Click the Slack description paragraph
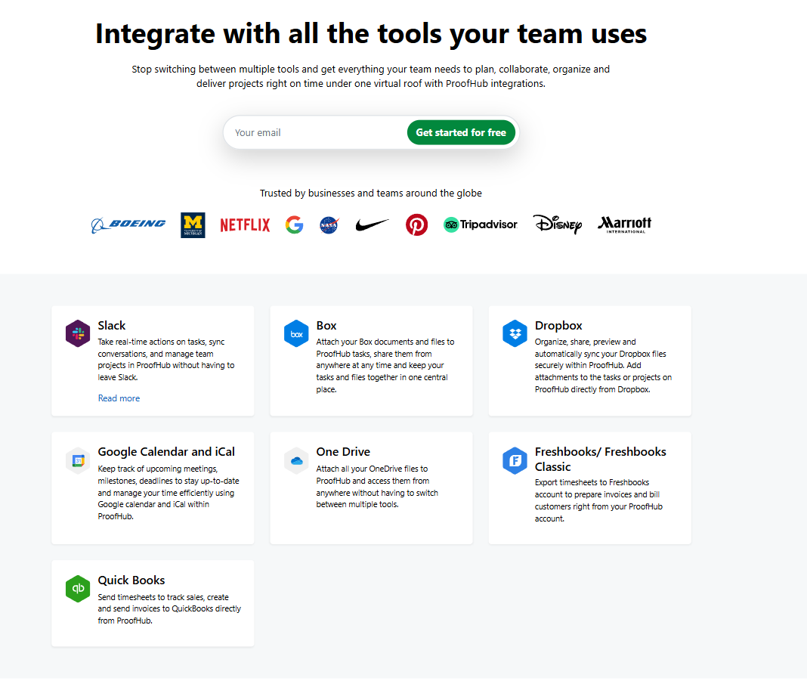The image size is (807, 681). coord(166,359)
